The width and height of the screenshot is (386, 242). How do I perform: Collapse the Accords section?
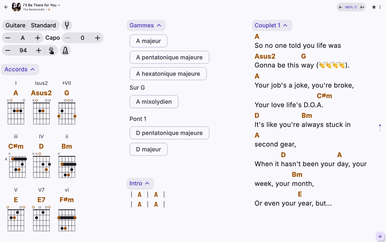(x=20, y=69)
